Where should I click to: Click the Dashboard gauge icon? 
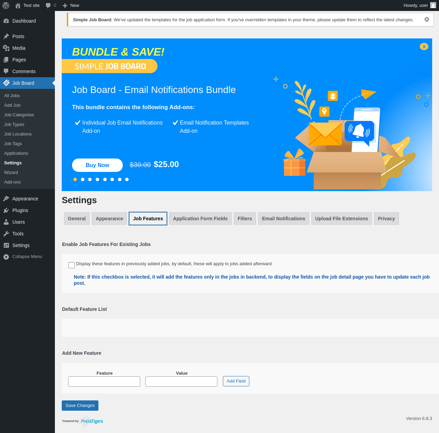tap(6, 21)
